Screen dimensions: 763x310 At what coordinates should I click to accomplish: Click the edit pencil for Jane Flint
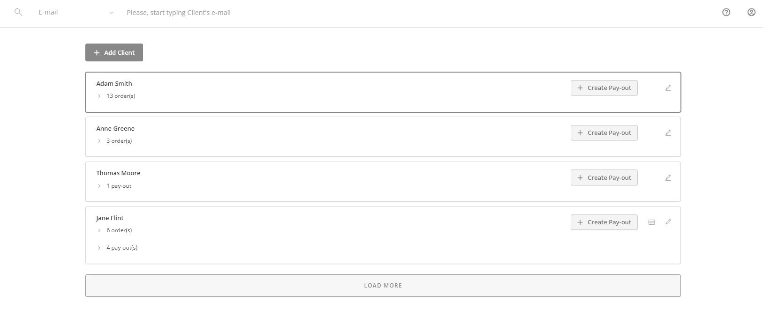coord(668,222)
